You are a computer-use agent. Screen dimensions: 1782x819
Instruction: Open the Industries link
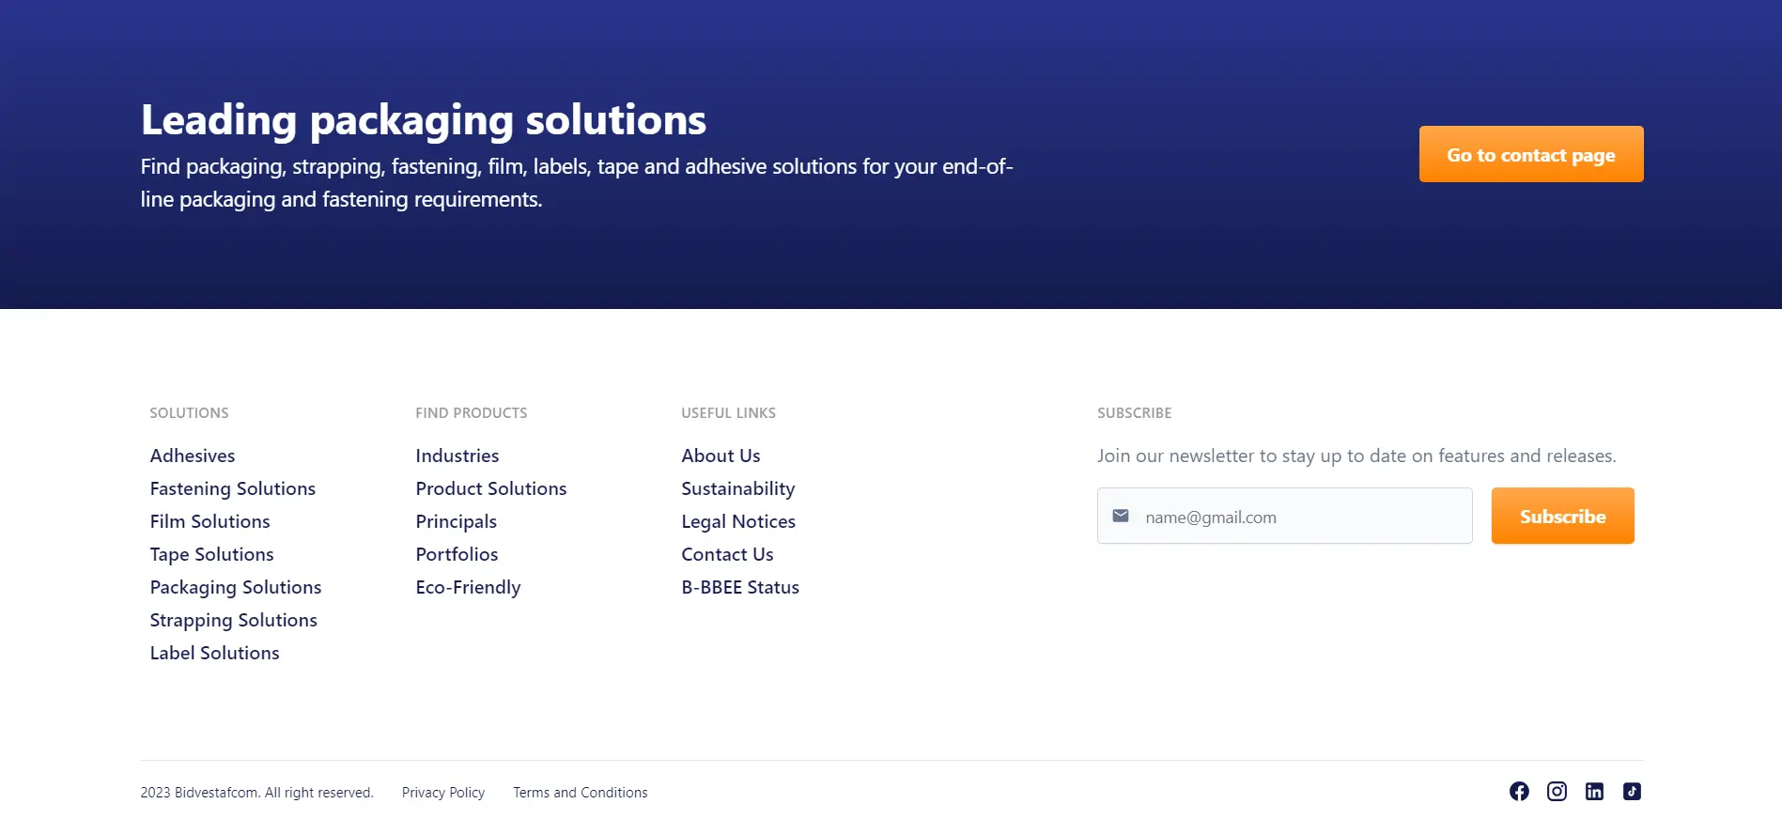tap(457, 456)
